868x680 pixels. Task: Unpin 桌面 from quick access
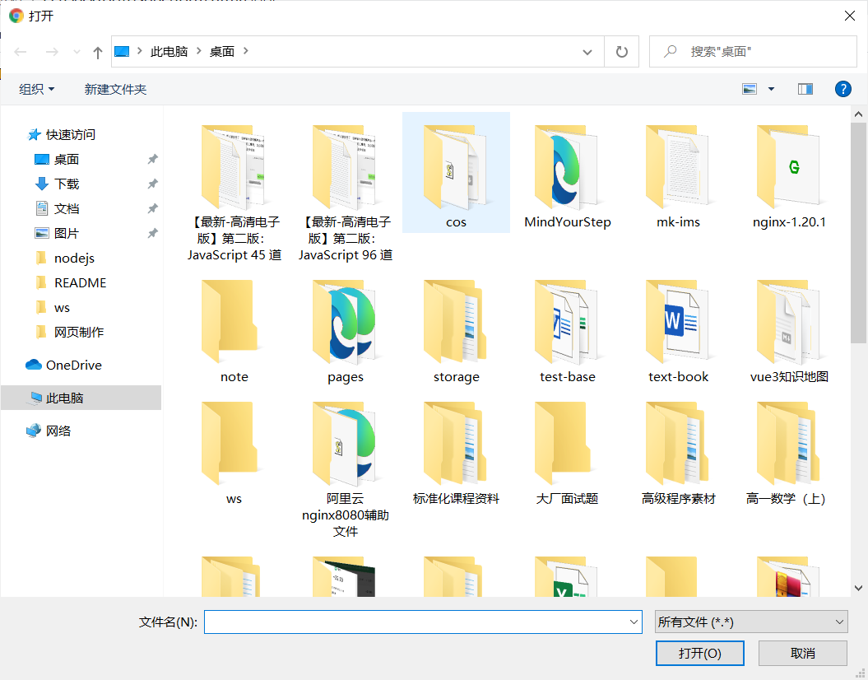coord(152,159)
